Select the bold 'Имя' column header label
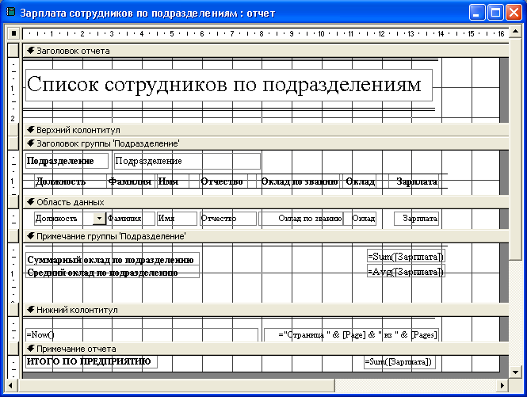Viewport: 527px width, 397px height. (174, 181)
